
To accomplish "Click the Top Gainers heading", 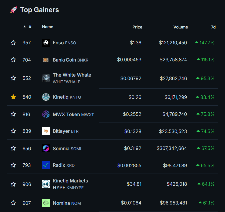I will tap(39, 10).
